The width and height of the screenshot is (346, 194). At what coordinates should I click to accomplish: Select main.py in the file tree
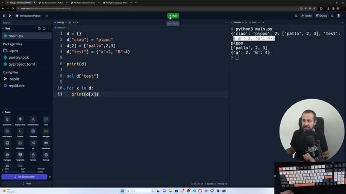[x=26, y=36]
